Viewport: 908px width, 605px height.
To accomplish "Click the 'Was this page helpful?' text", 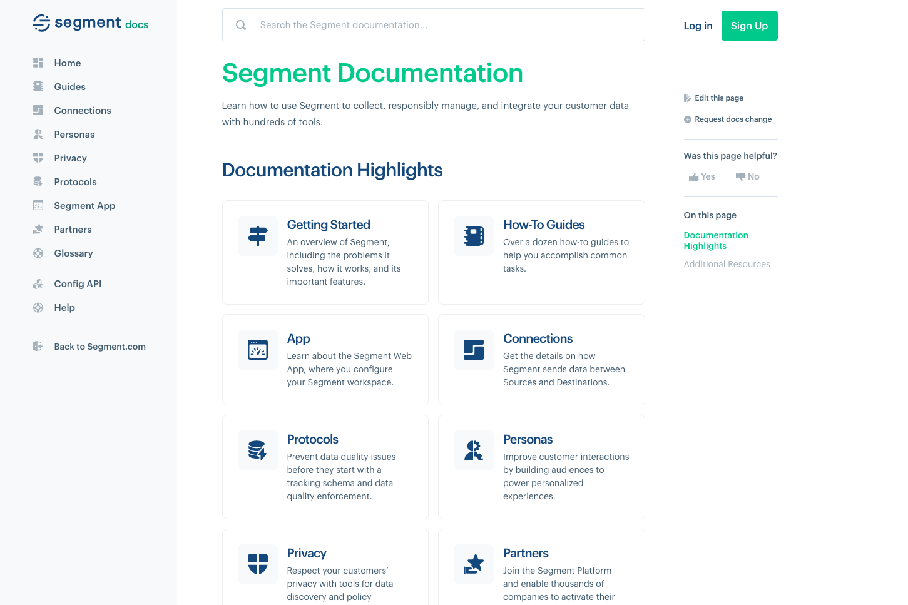I will pyautogui.click(x=730, y=156).
